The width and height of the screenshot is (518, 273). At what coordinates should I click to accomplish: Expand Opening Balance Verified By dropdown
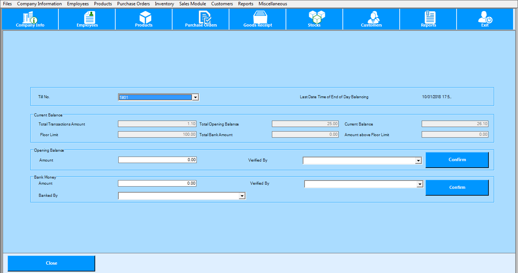pos(418,161)
